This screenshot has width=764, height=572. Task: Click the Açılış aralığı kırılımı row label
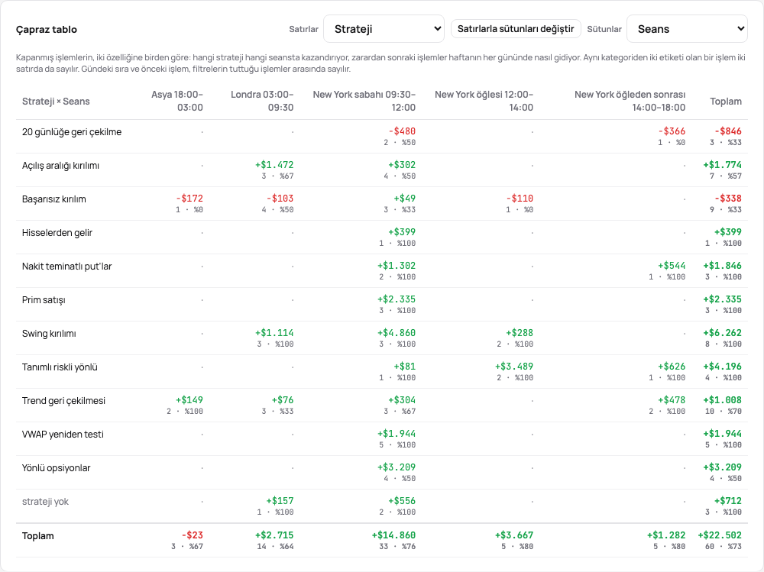pos(60,166)
